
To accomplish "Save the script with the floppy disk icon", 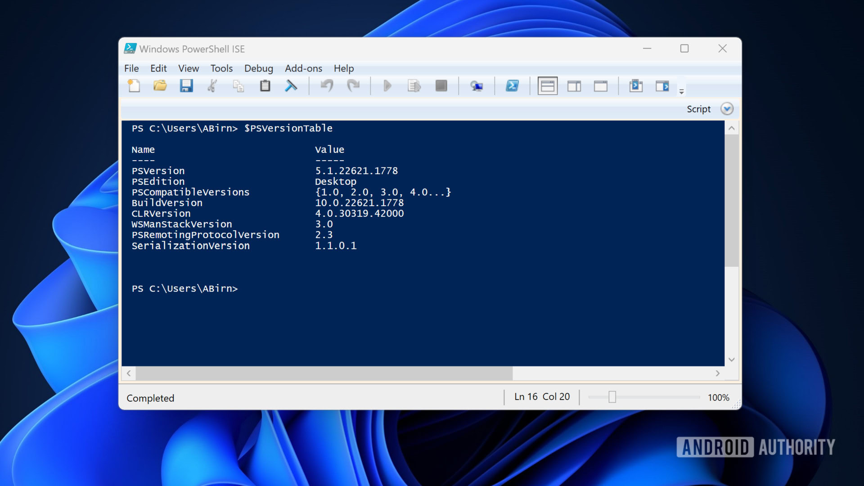I will click(186, 85).
